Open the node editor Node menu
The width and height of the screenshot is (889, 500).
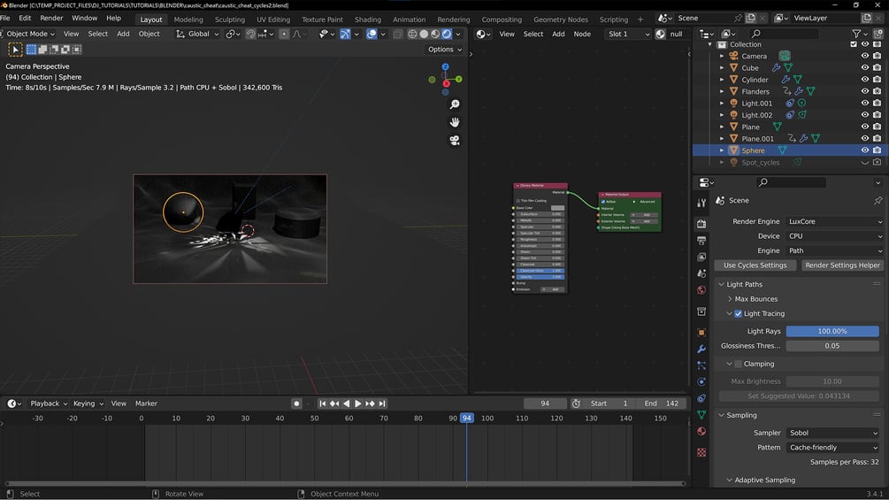pos(582,34)
